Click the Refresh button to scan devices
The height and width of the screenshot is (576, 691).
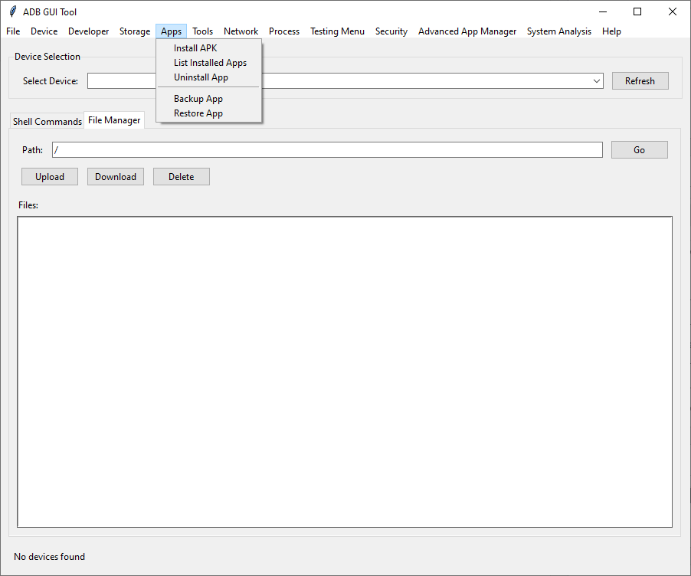click(x=640, y=80)
